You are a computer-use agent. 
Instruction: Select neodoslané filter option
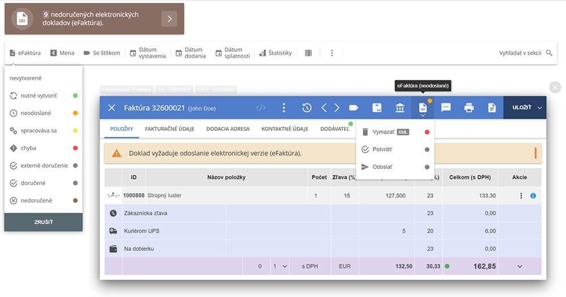(43, 113)
